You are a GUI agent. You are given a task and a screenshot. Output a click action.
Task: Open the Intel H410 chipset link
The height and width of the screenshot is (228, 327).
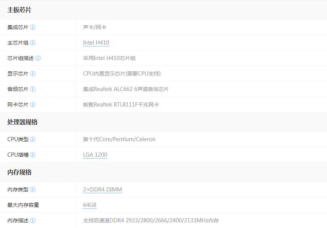95,43
